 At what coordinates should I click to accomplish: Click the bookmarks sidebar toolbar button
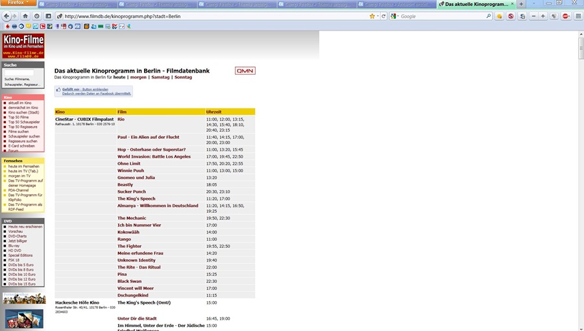(48, 16)
